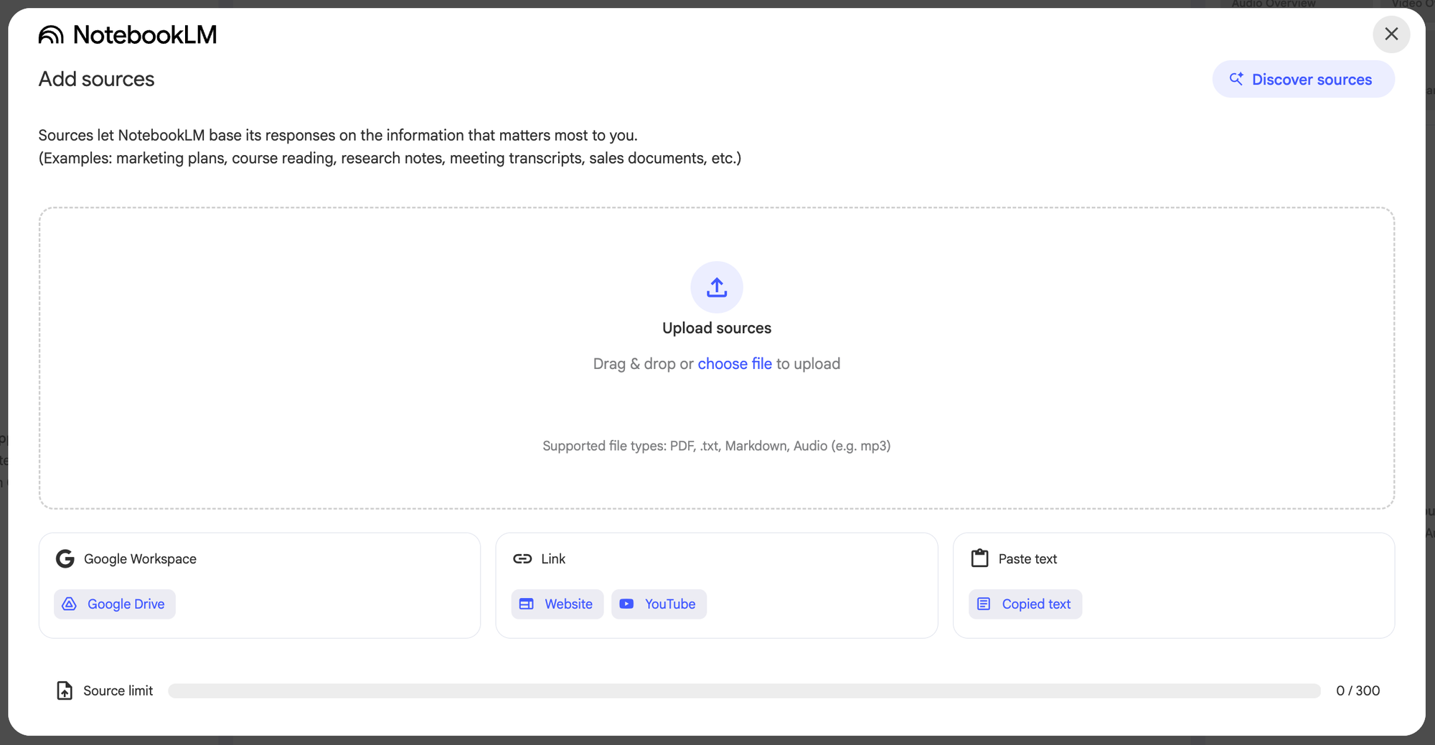Click the choose file link
The image size is (1435, 745).
735,364
